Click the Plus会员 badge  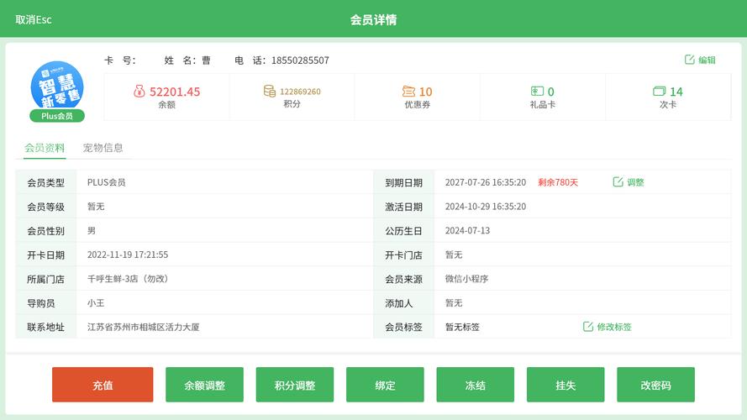coord(57,116)
